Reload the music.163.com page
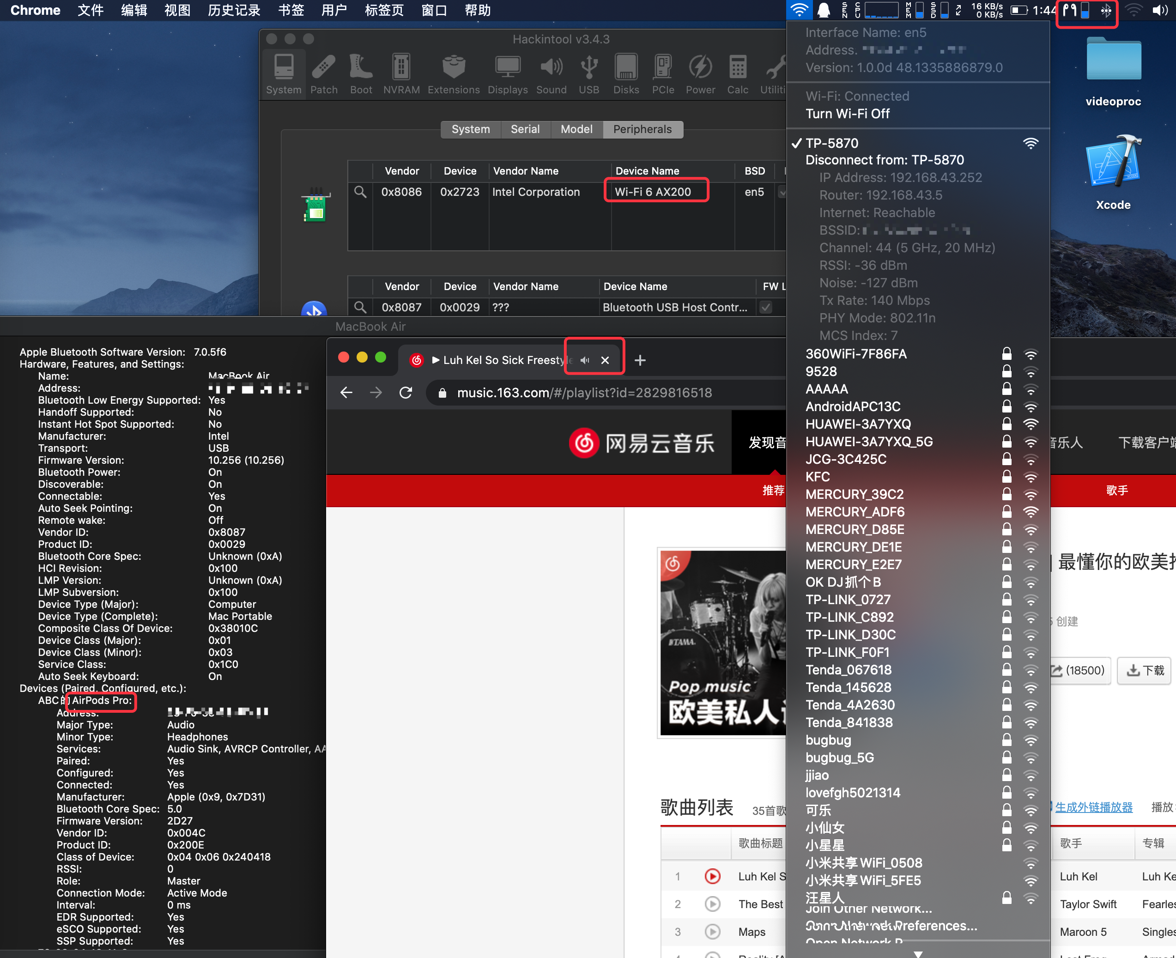 (x=406, y=392)
